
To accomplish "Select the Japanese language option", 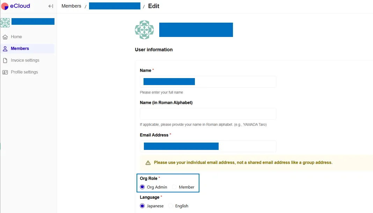I will [142, 206].
